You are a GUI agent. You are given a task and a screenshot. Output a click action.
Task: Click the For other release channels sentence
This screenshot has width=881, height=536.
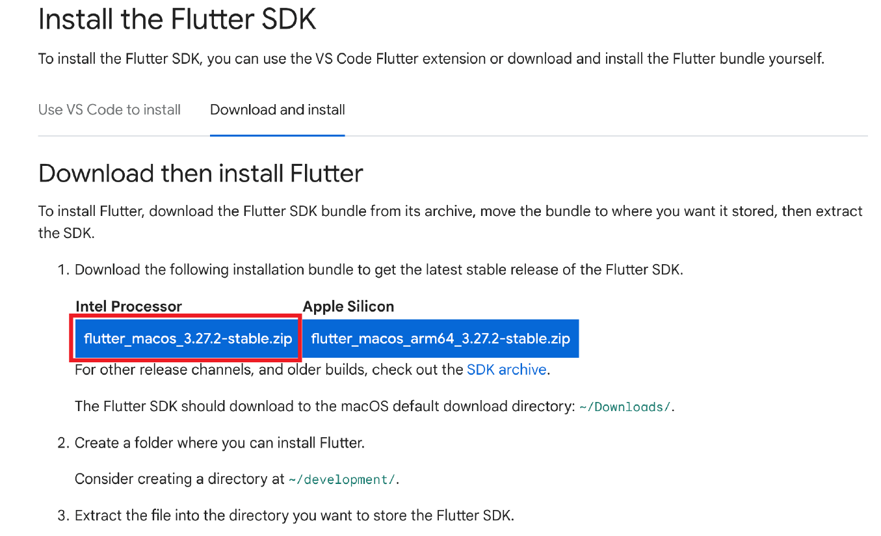click(270, 369)
